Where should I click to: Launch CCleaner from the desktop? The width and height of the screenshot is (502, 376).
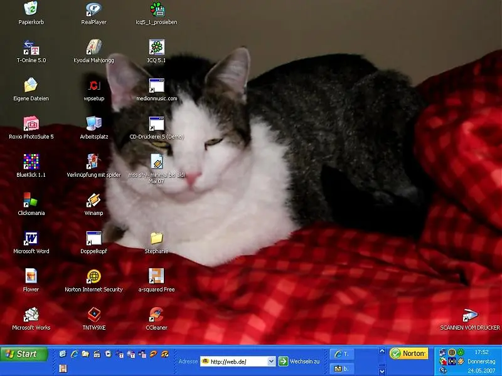point(156,315)
